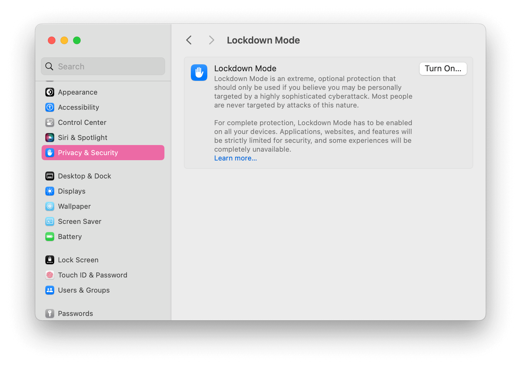
Task: Open Battery label in sidebar
Action: tap(70, 236)
